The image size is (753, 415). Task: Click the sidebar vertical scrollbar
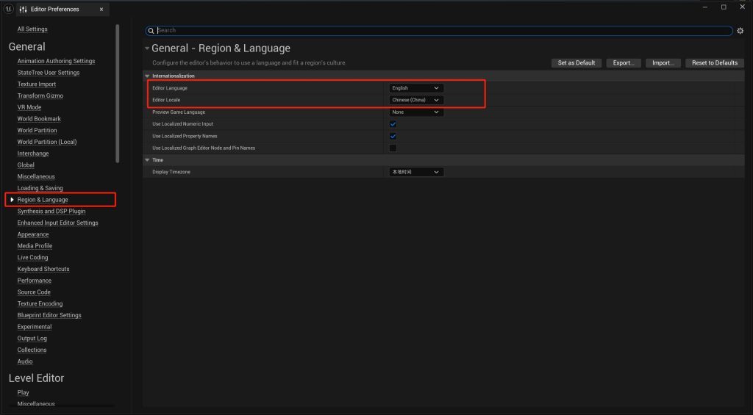tap(117, 93)
